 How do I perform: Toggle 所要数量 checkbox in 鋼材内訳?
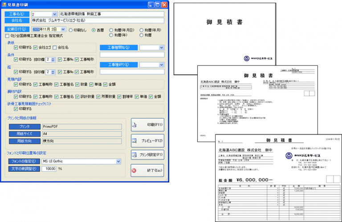pyautogui.click(x=98, y=97)
